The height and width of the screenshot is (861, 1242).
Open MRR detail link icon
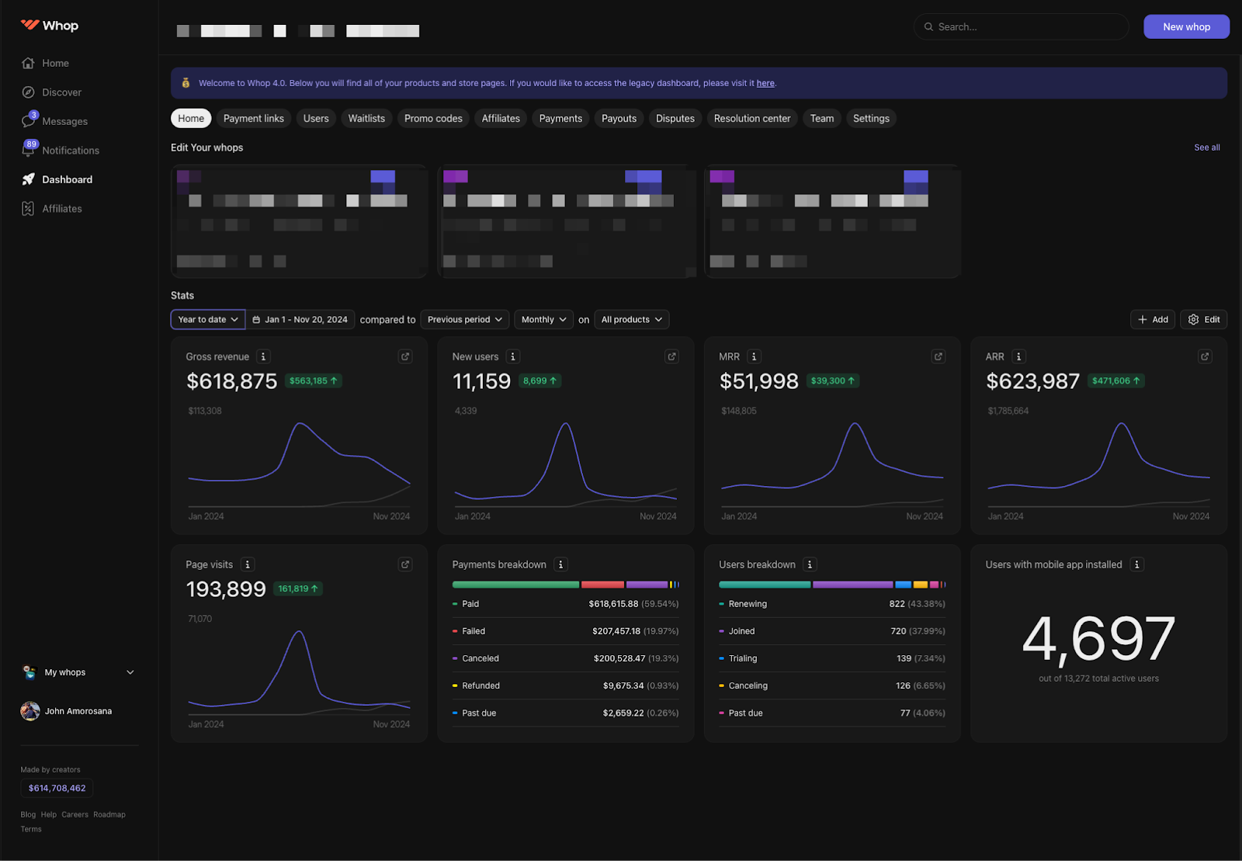(938, 356)
